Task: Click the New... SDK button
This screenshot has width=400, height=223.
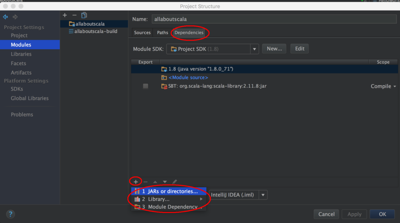Action: point(274,49)
